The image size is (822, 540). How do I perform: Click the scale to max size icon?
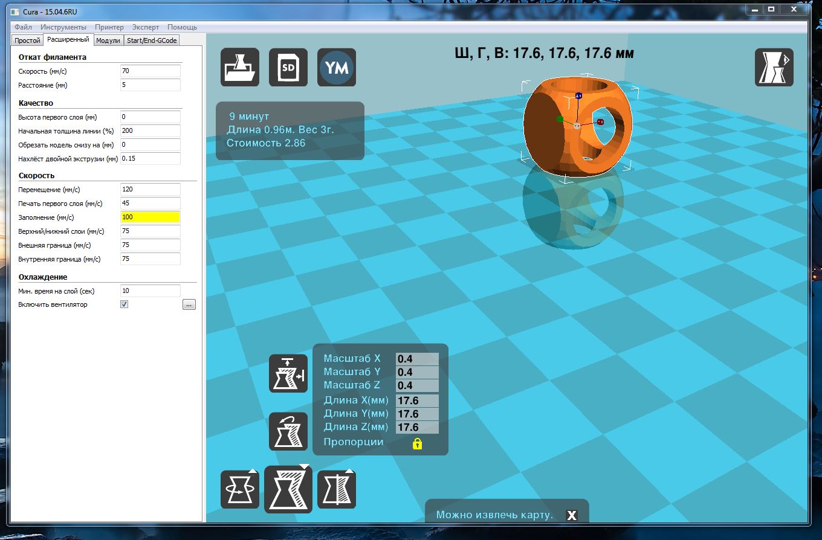288,373
